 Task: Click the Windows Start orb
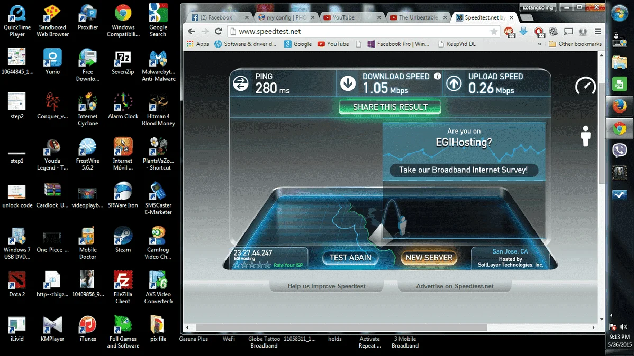pyautogui.click(x=619, y=13)
